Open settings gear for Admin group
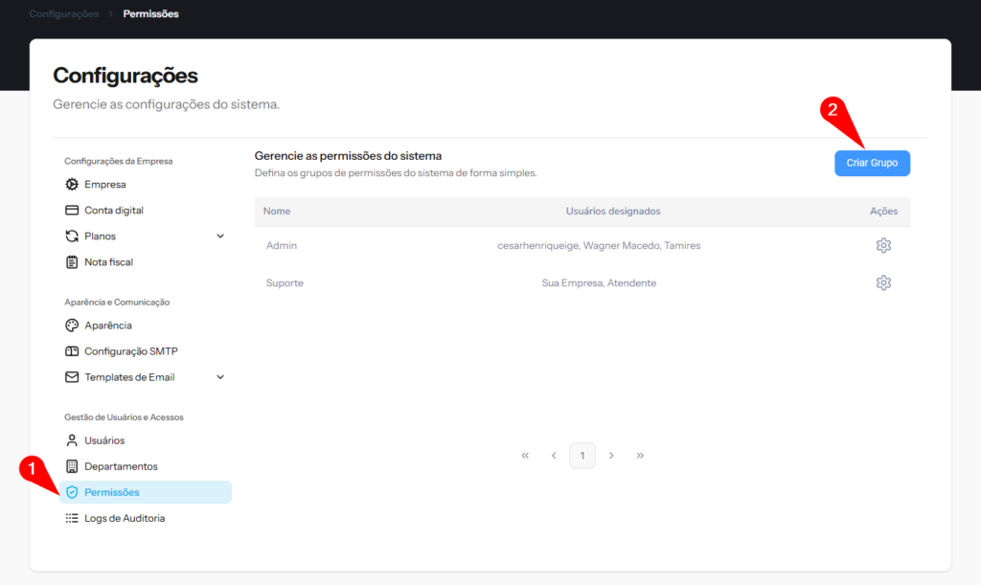 [883, 246]
